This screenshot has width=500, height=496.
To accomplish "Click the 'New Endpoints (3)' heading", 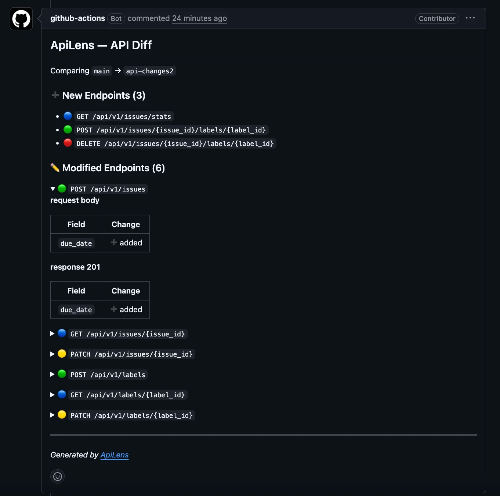I will pos(104,95).
